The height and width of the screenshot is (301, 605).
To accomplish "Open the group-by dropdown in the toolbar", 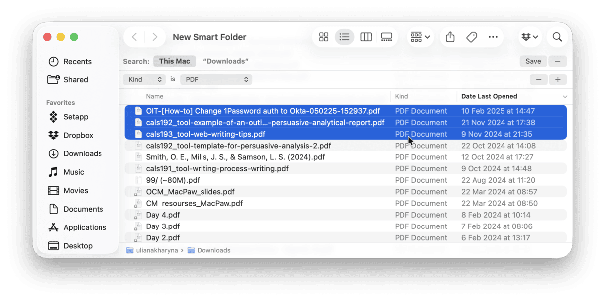I will coord(420,37).
